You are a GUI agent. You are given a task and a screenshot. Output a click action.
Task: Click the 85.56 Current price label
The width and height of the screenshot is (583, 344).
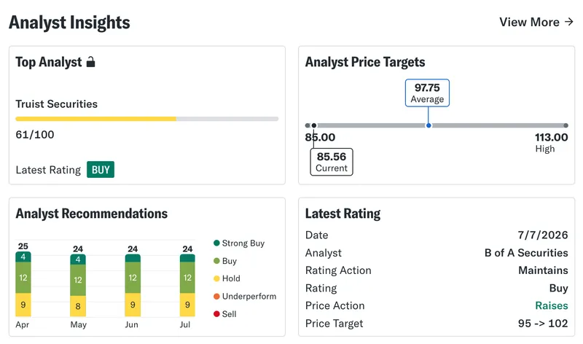[332, 162]
